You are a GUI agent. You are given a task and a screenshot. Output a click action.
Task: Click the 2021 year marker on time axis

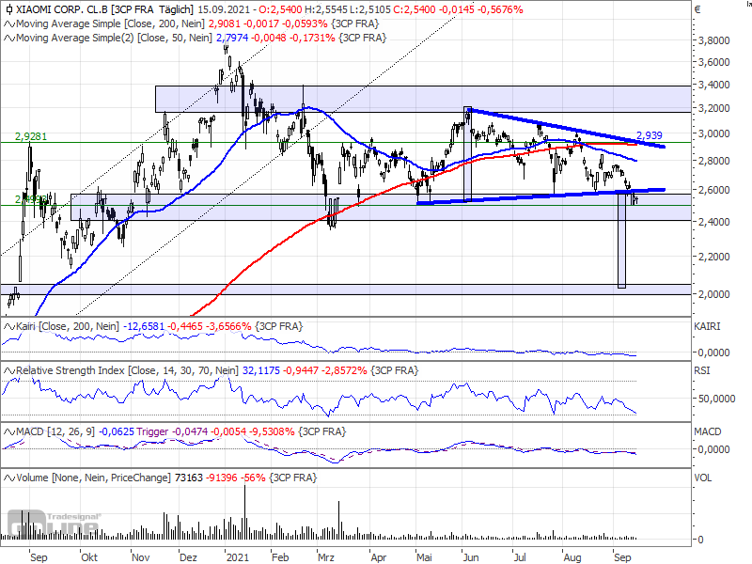(231, 556)
